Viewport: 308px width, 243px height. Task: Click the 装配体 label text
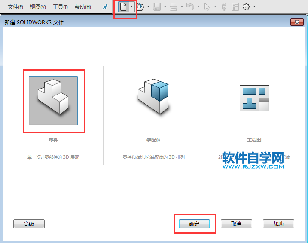[x=154, y=140]
